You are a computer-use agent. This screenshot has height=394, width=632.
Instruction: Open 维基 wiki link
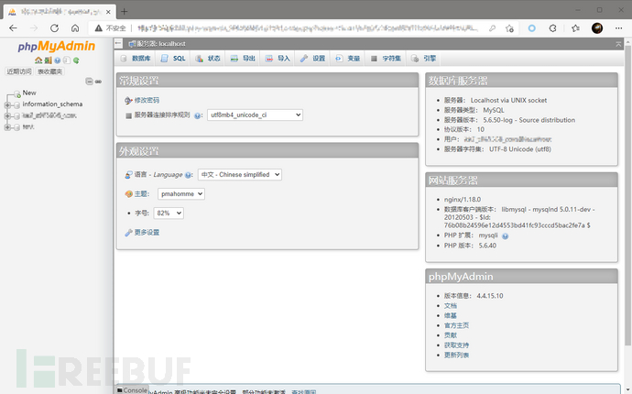(x=451, y=315)
